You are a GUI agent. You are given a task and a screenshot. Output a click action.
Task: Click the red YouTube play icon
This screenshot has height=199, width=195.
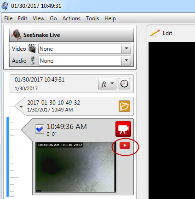pyautogui.click(x=125, y=146)
